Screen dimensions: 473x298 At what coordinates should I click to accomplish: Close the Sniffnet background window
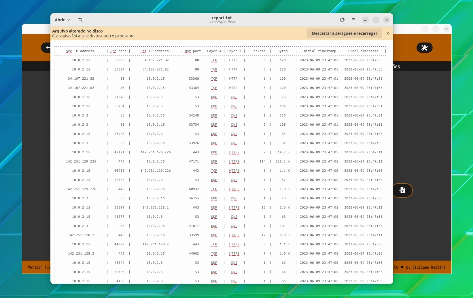pyautogui.click(x=446, y=29)
